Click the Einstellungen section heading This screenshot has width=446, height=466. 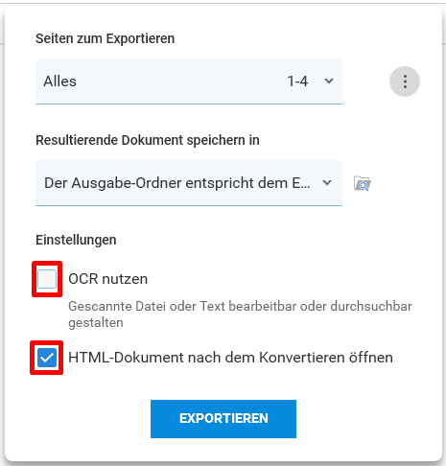pos(76,240)
